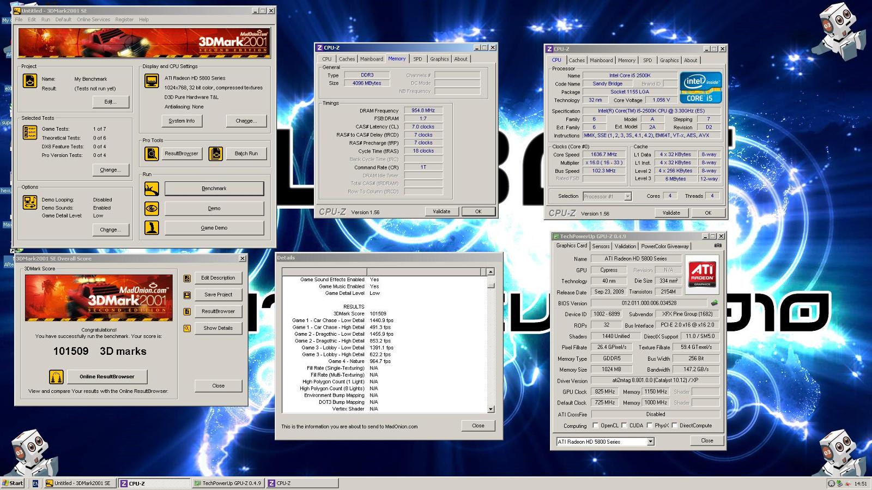Click the scroll-up arrow in the Details list
Screen dimensions: 872x490
point(491,271)
